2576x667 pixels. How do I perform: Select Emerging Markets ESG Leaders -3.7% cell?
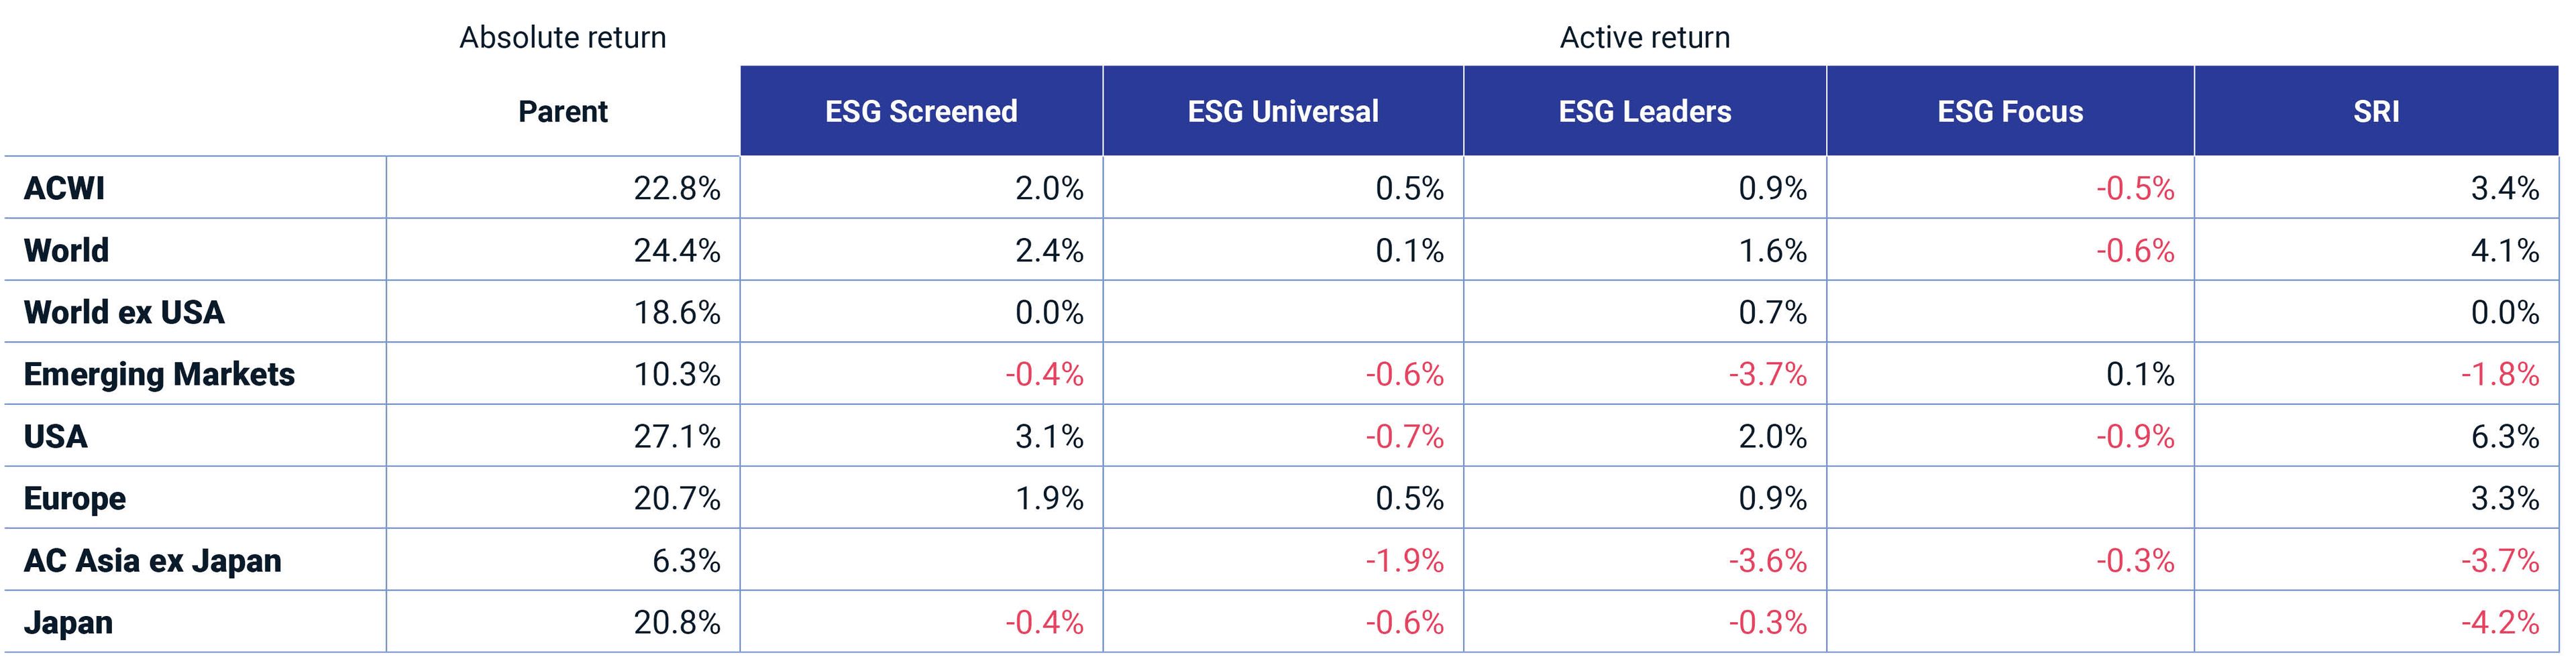(1767, 374)
